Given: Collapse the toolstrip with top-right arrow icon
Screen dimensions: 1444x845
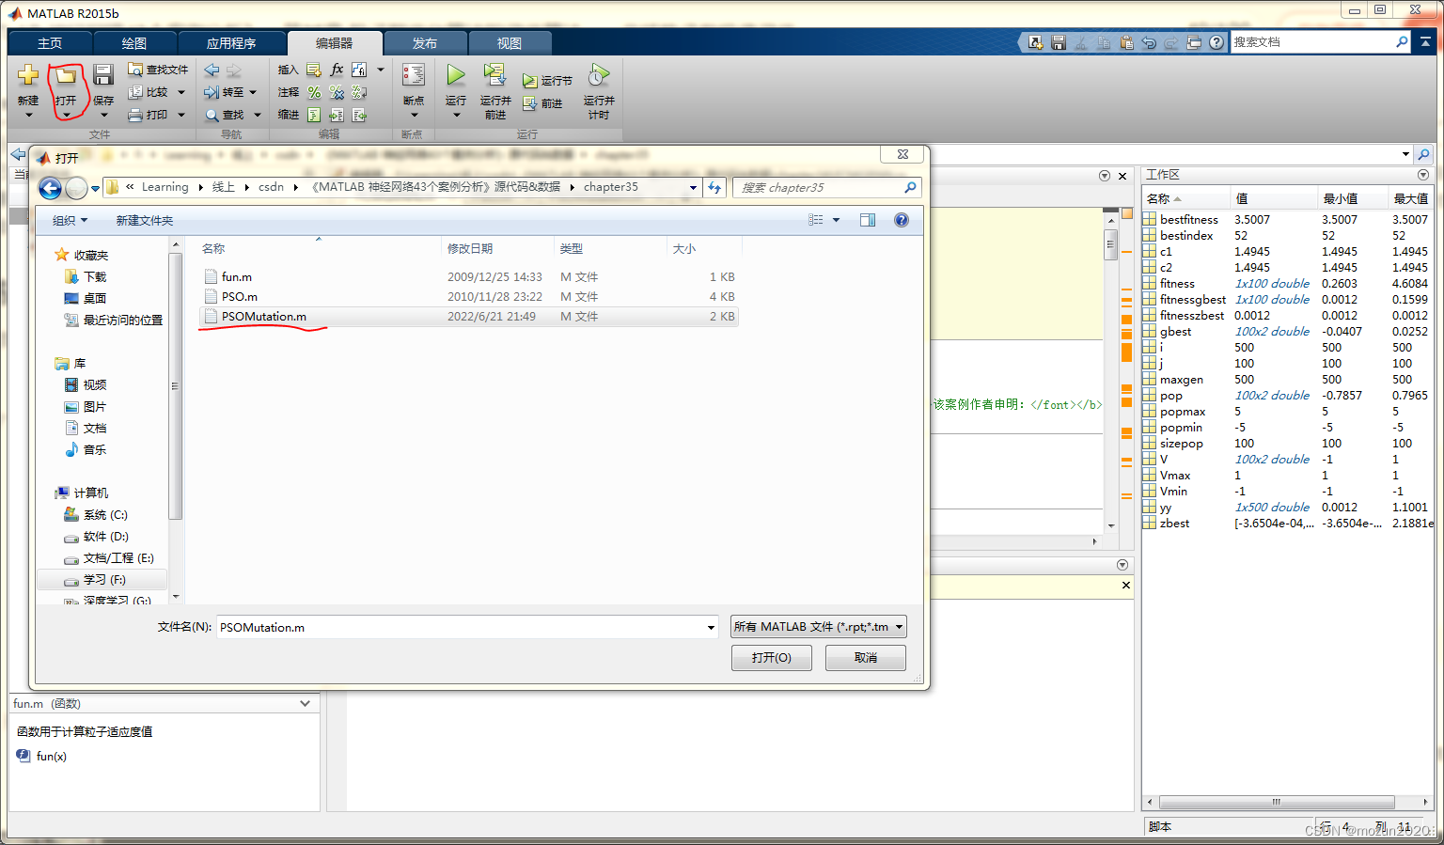Looking at the screenshot, I should click(1426, 42).
